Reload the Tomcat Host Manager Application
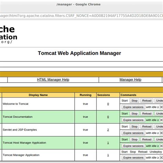Image resolution: width=163 pixels, height=163 pixels. pos(147,140)
